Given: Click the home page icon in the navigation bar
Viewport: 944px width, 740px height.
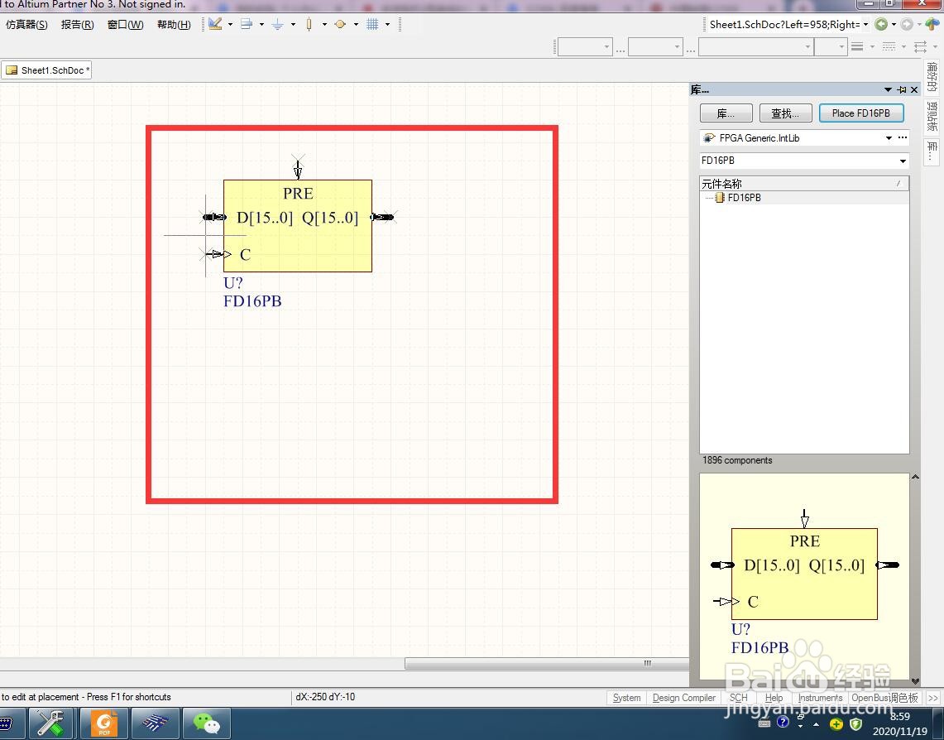Looking at the screenshot, I should [932, 25].
